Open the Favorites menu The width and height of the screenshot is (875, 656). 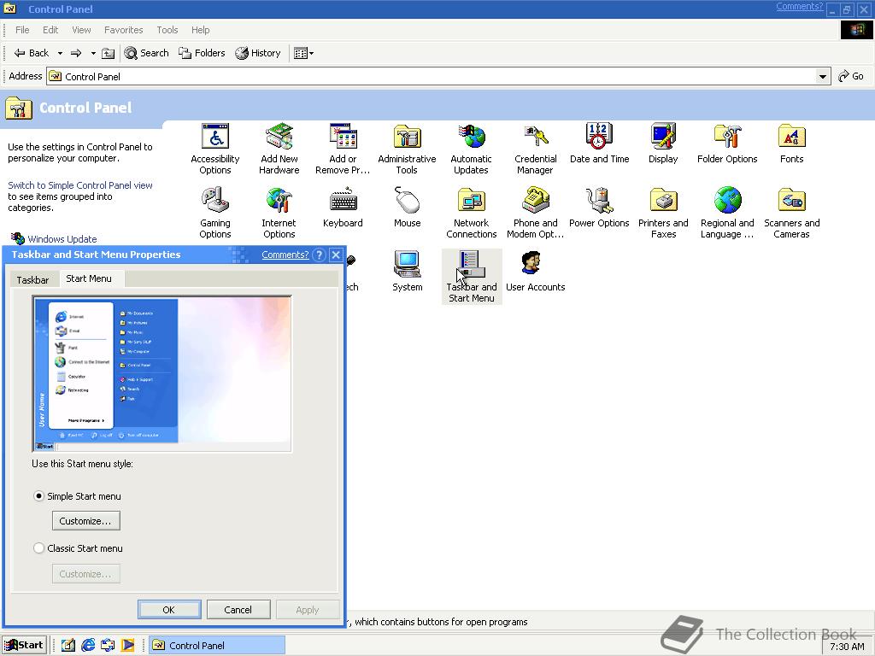click(x=123, y=30)
